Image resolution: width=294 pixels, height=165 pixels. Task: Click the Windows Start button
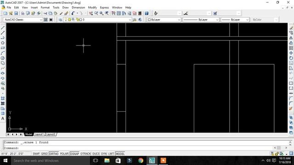[6, 160]
